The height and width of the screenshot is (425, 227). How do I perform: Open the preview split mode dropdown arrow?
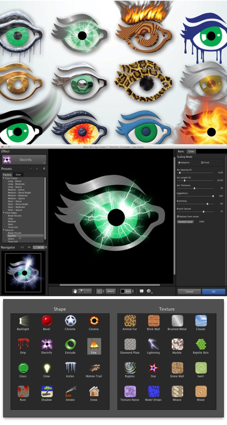click(103, 291)
